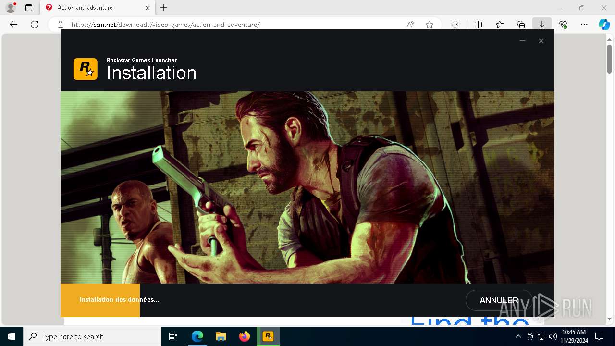This screenshot has width=615, height=346.
Task: Open the Windows Start menu
Action: pos(12,336)
